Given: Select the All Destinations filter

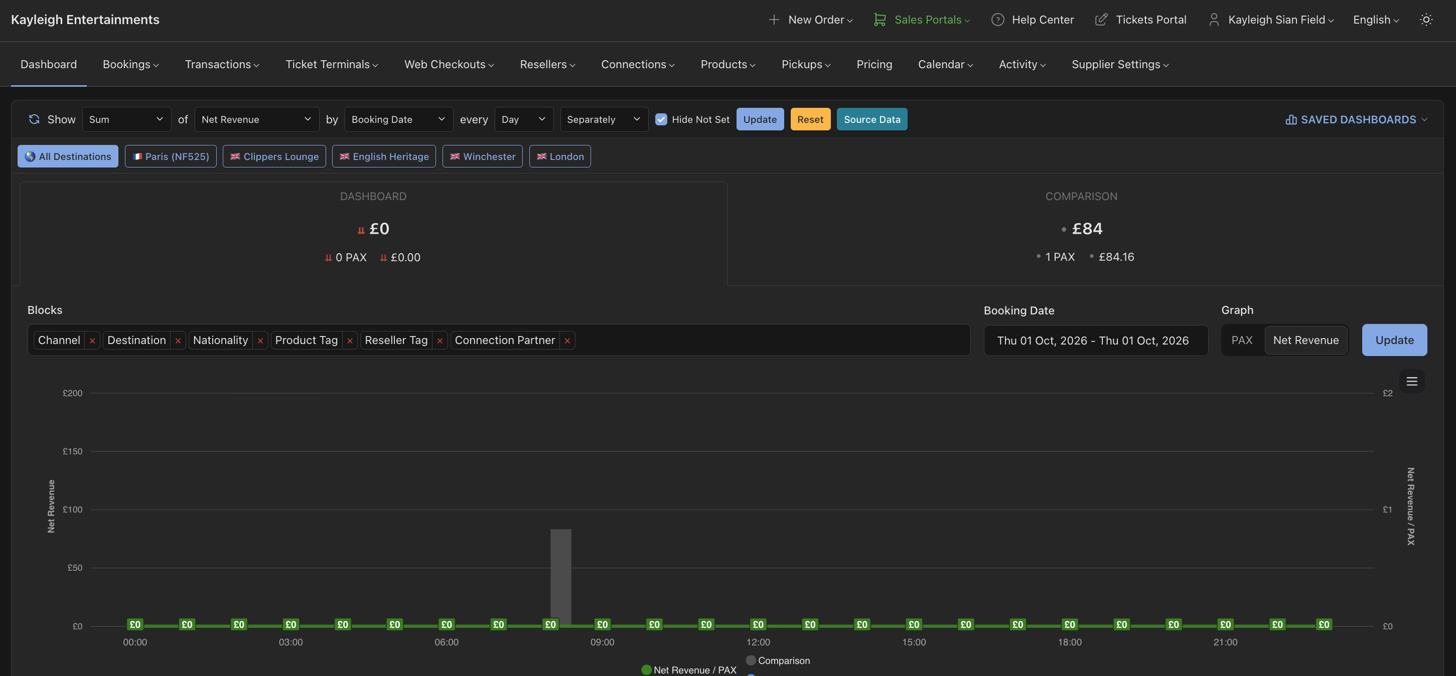Looking at the screenshot, I should click(x=68, y=156).
